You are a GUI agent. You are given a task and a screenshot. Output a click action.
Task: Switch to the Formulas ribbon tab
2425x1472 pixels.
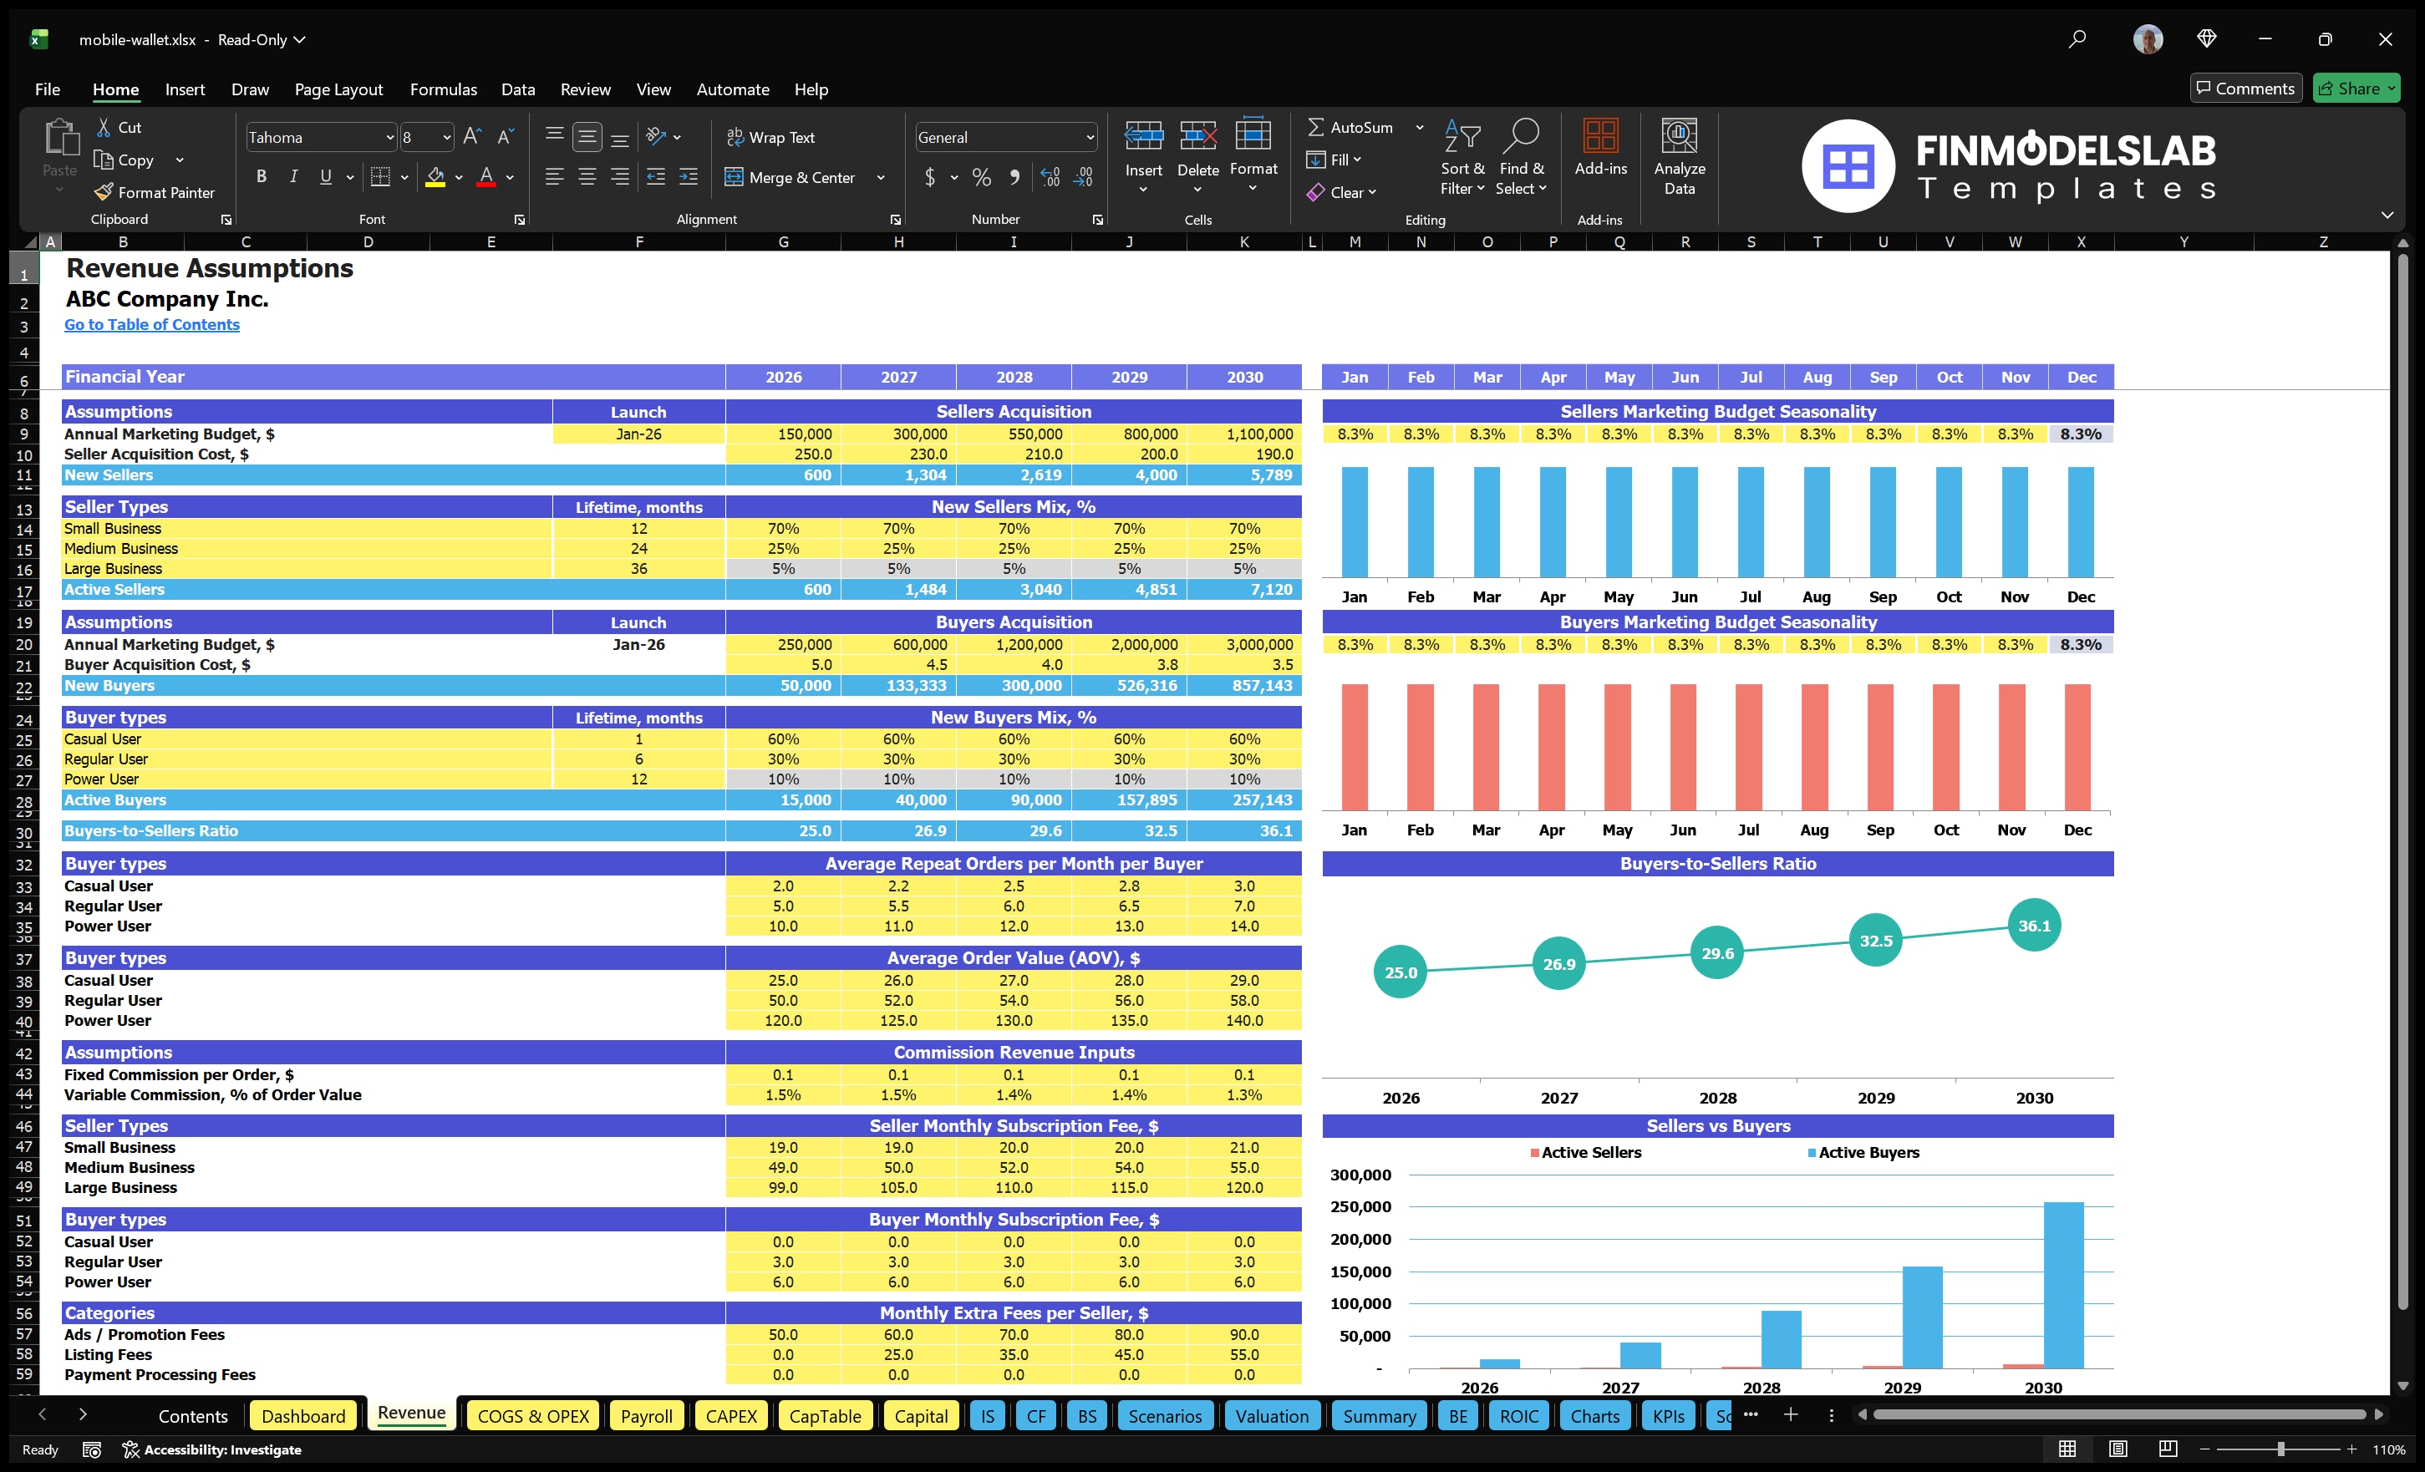tap(443, 89)
